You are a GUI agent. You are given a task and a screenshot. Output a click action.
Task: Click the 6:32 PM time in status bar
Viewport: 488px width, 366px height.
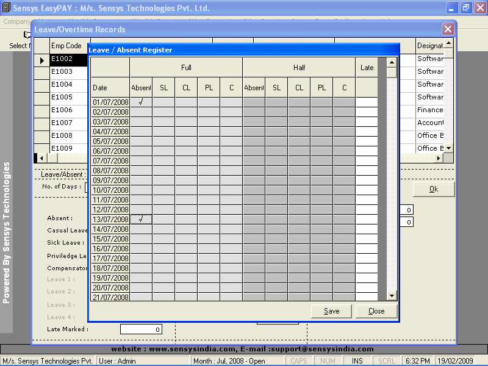pos(418,361)
